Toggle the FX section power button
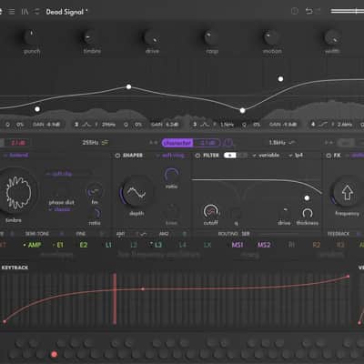 pyautogui.click(x=329, y=156)
